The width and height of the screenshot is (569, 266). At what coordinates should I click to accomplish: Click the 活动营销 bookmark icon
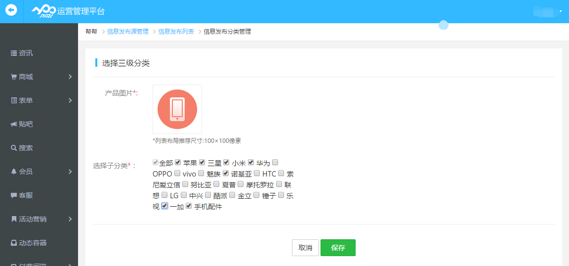click(x=14, y=219)
